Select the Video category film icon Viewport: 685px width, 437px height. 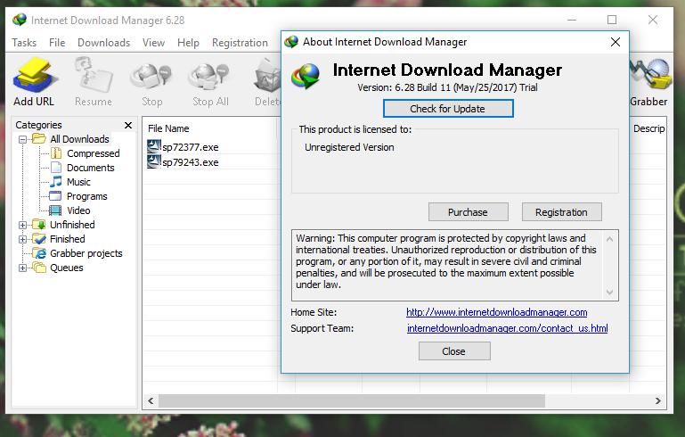click(55, 210)
